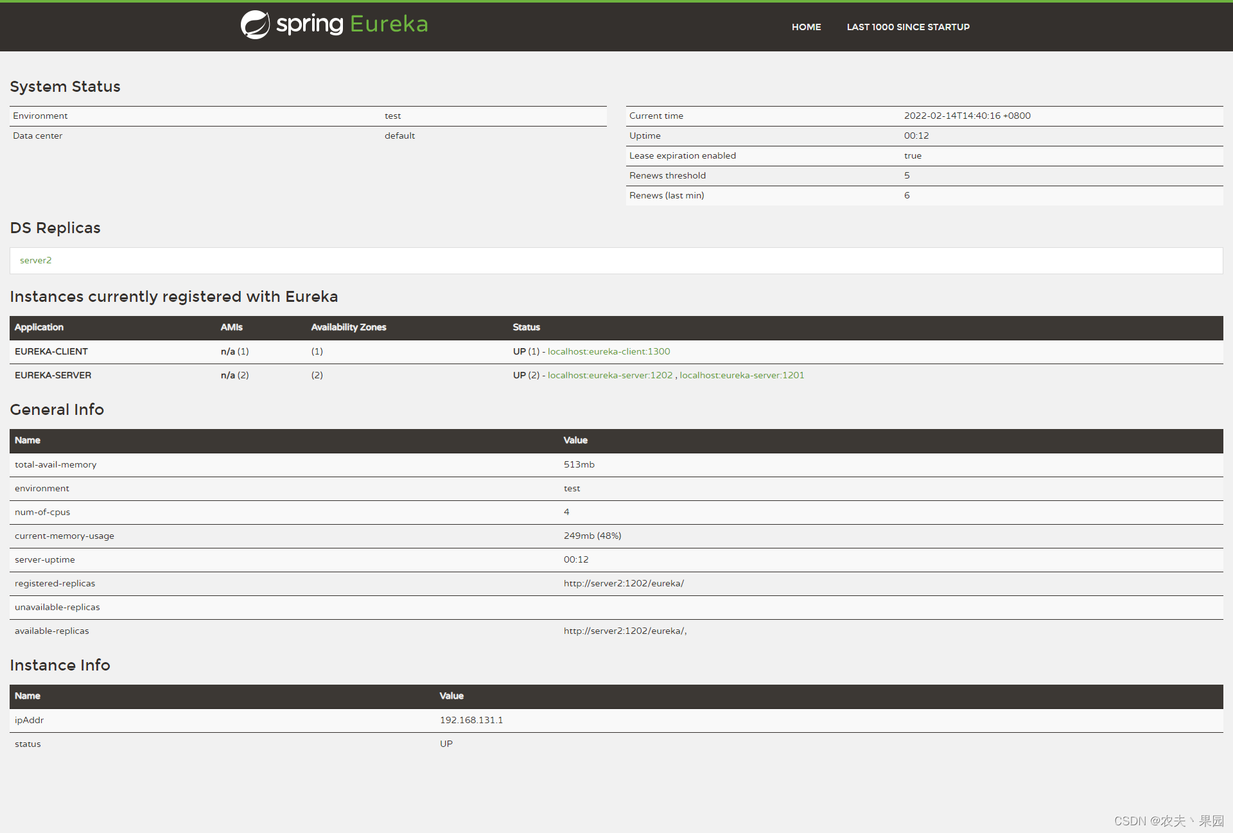Open localhost:eureka-client:1300 instance link
Image resolution: width=1233 pixels, height=833 pixels.
point(608,351)
